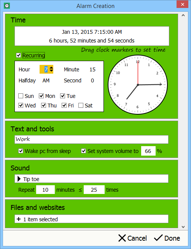Screen dimensions: 191x249
Task: Edit the system volume percent field 66
Action: tap(148, 151)
